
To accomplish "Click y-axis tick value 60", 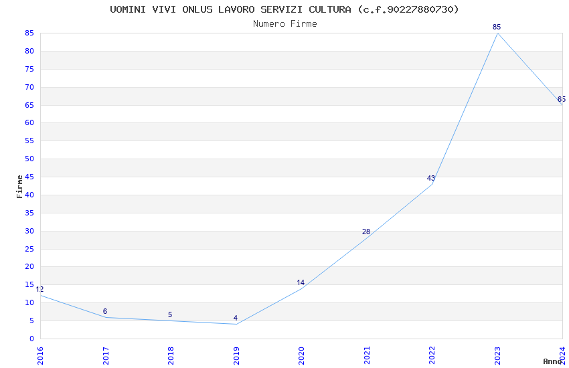I will tap(29, 122).
